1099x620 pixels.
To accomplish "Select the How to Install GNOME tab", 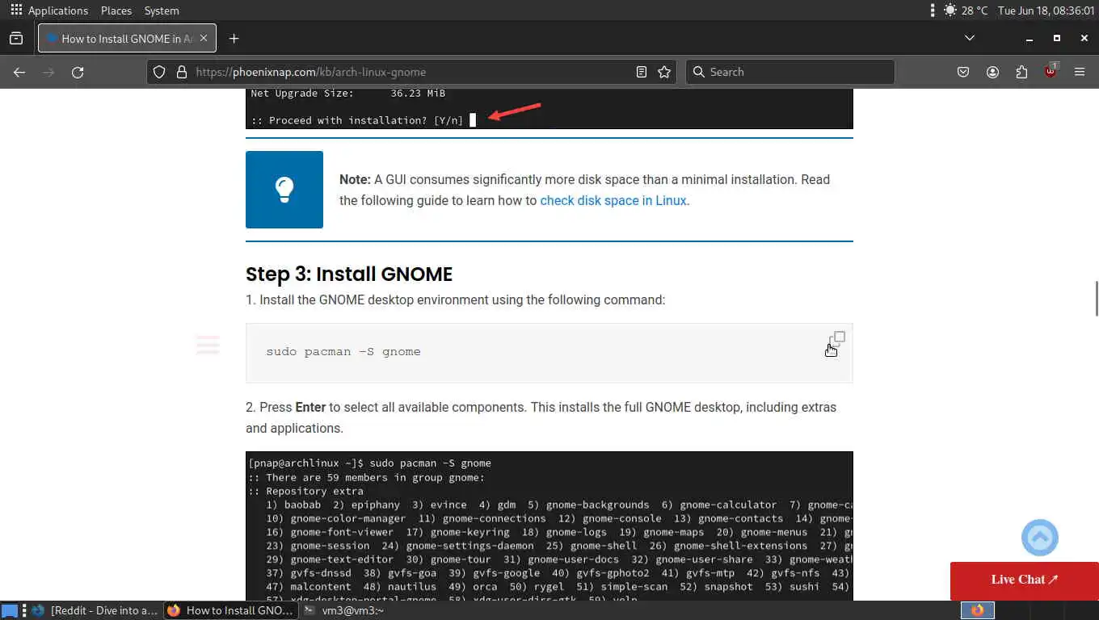I will pyautogui.click(x=127, y=38).
